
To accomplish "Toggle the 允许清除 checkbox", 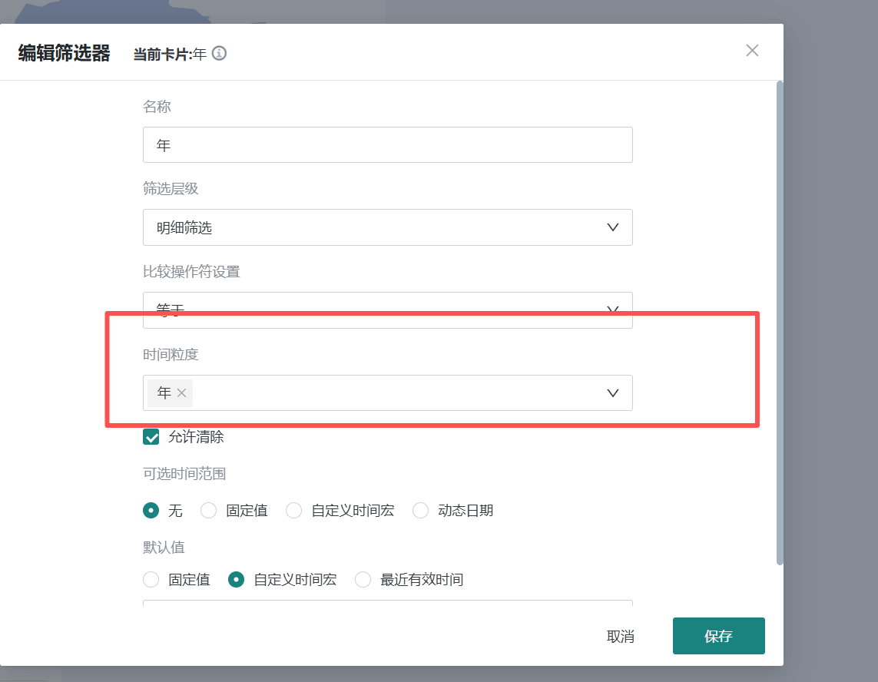I will pos(151,437).
